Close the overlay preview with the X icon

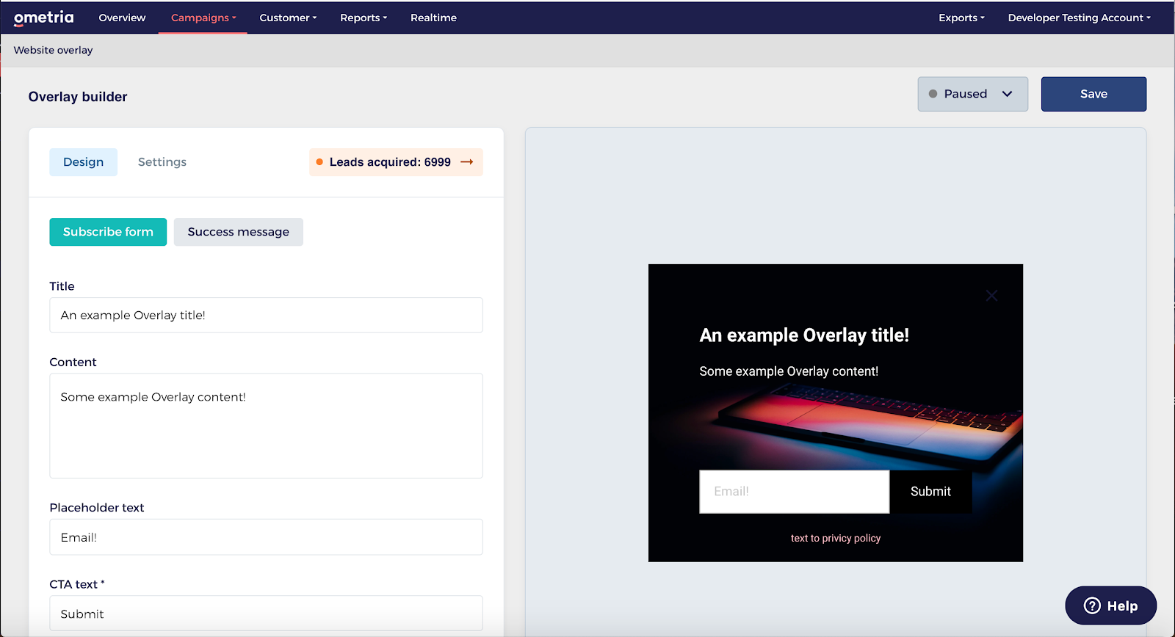[991, 296]
